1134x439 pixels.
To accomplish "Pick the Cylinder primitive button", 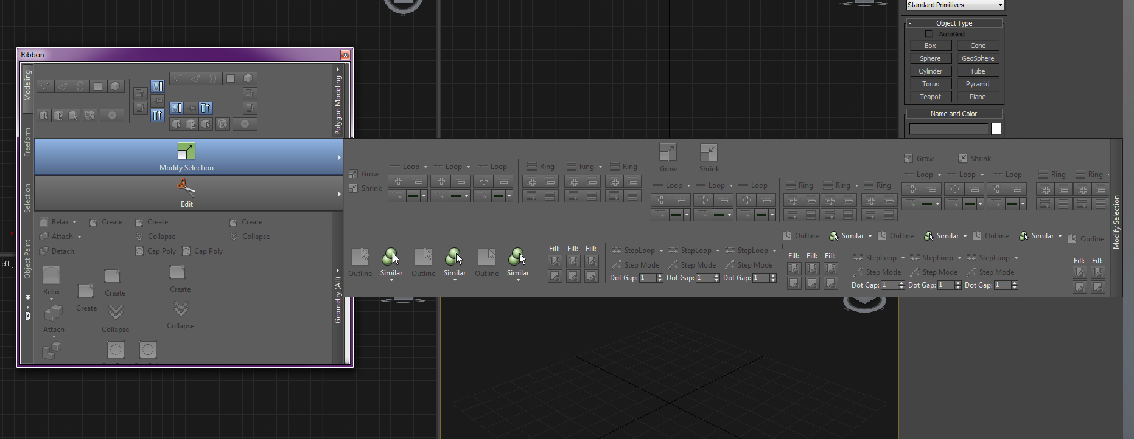I will 930,71.
